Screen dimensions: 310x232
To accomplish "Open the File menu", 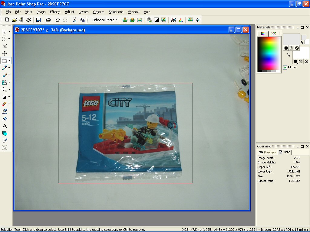I will (8, 12).
